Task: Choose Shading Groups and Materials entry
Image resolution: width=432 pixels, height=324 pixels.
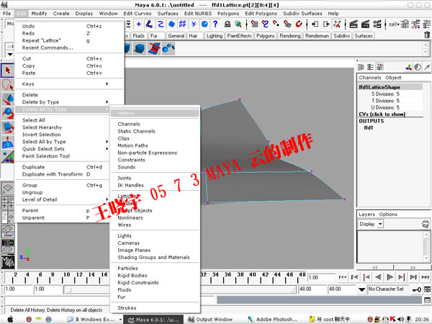Action: (x=155, y=257)
